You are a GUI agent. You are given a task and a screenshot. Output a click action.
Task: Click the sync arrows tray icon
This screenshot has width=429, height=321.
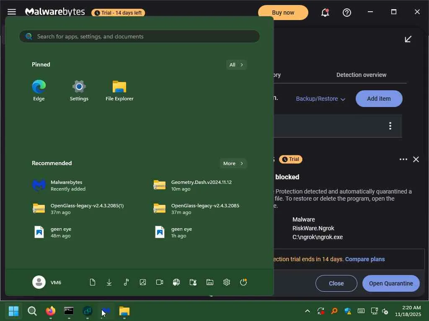321,311
